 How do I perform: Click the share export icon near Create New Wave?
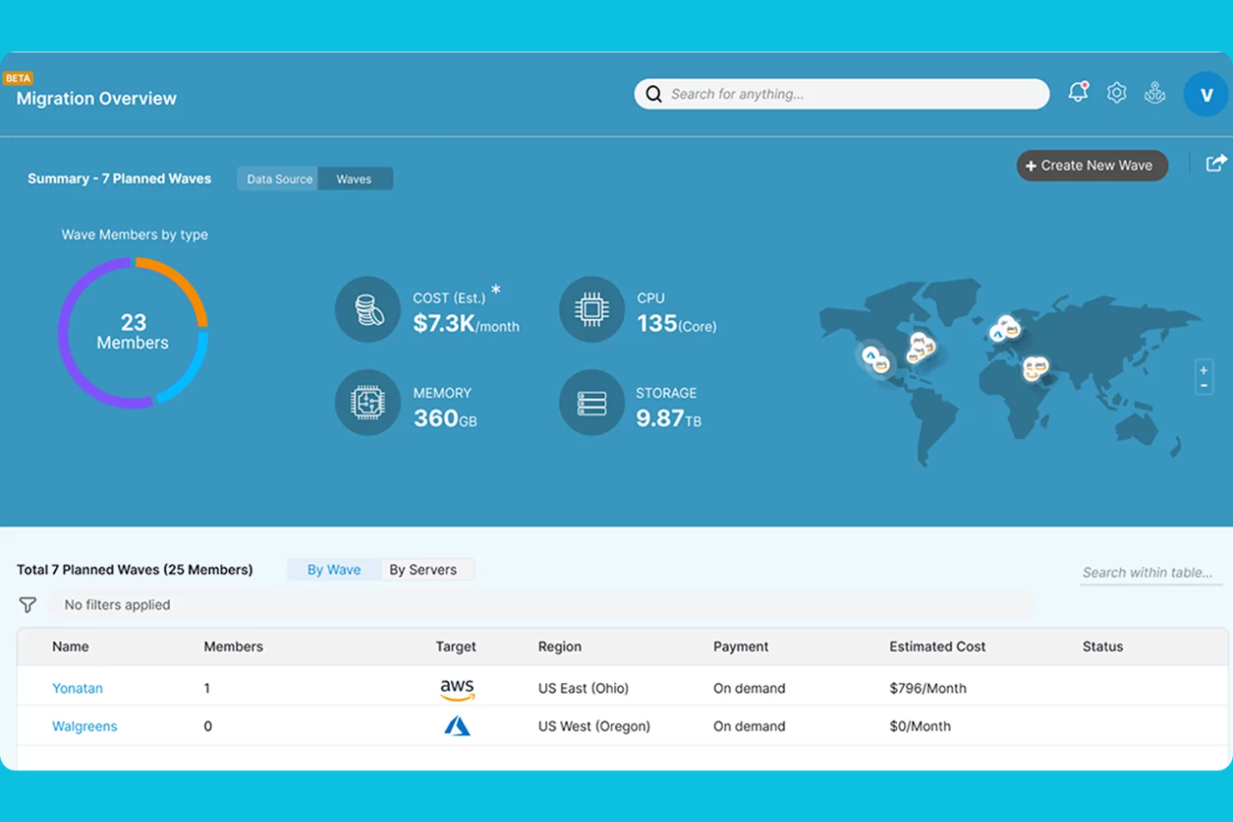pos(1216,163)
